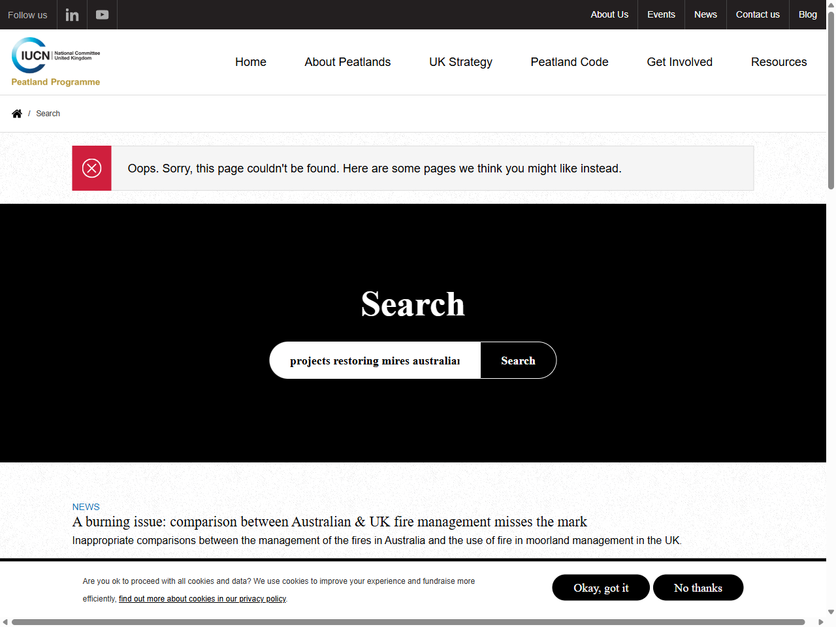
Task: Open the 'A burning issue' news article
Action: 329,522
